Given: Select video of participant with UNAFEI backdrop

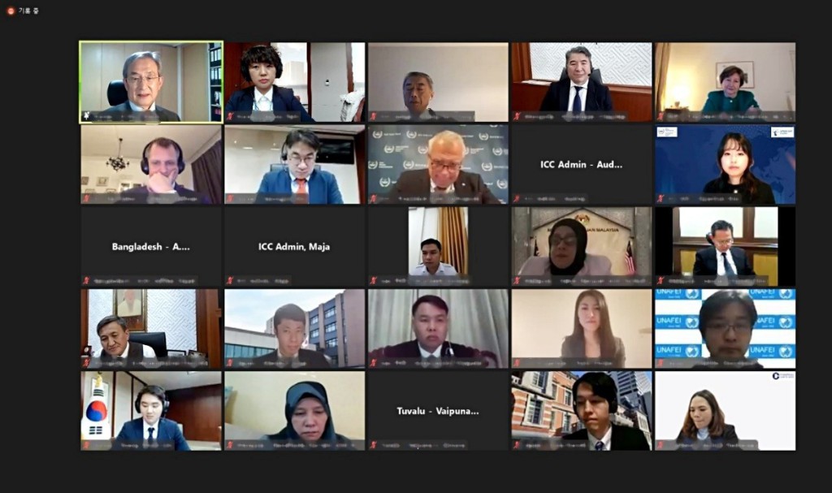Looking at the screenshot, I should point(726,328).
